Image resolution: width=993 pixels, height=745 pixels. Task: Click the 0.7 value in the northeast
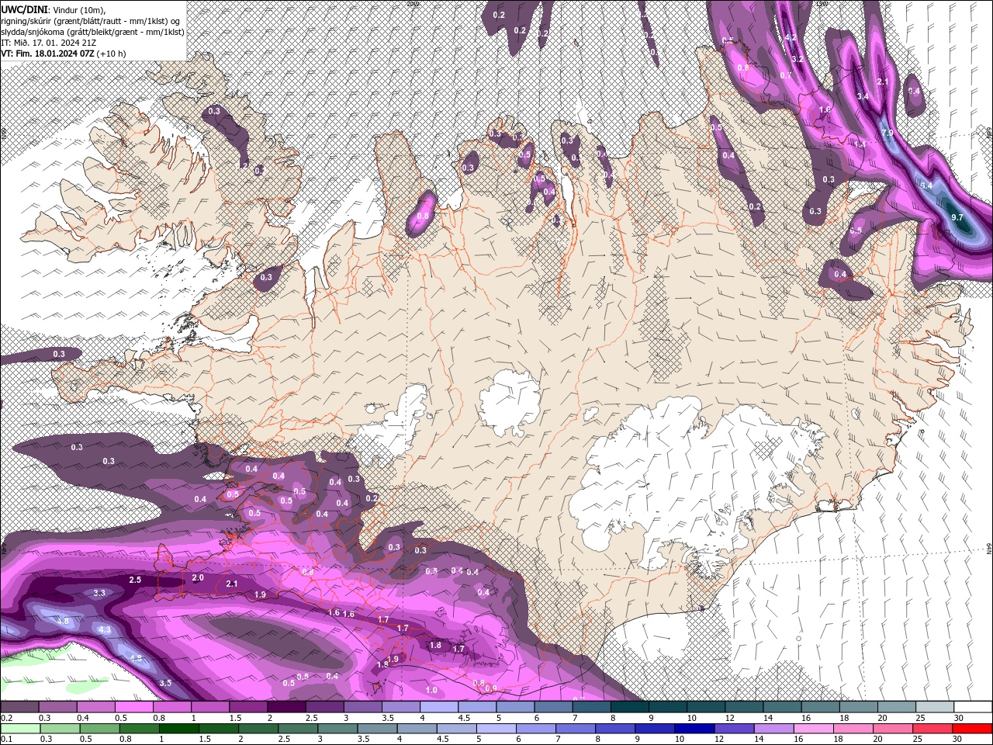click(x=786, y=75)
